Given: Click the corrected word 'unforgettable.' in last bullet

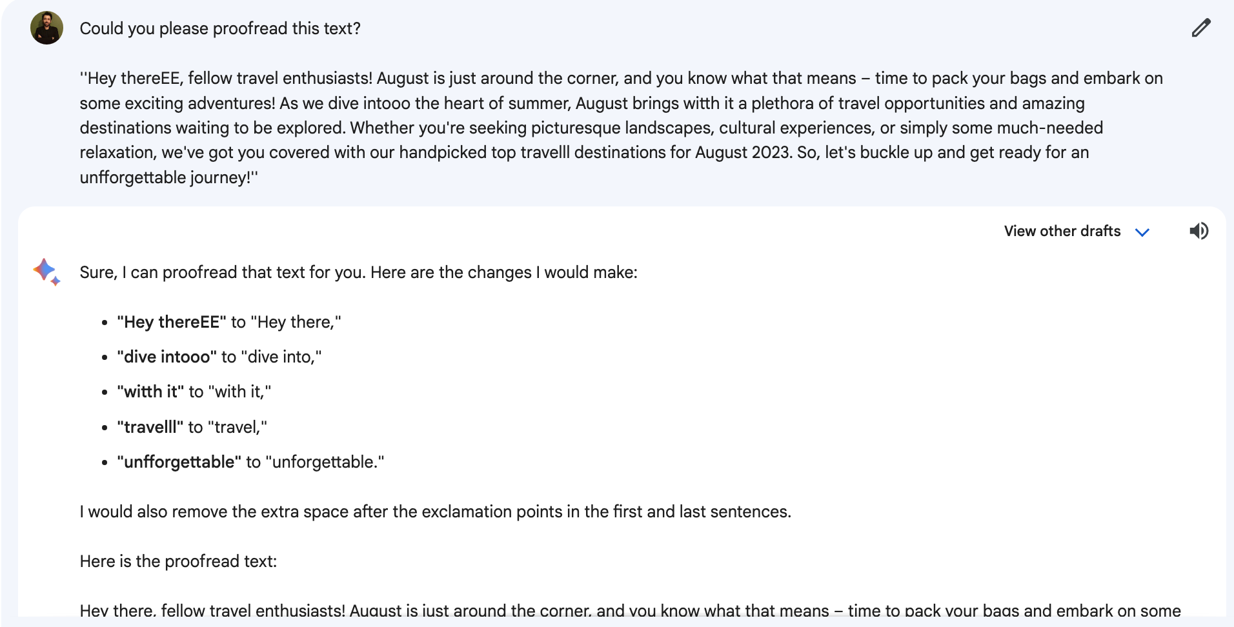Looking at the screenshot, I should [325, 462].
